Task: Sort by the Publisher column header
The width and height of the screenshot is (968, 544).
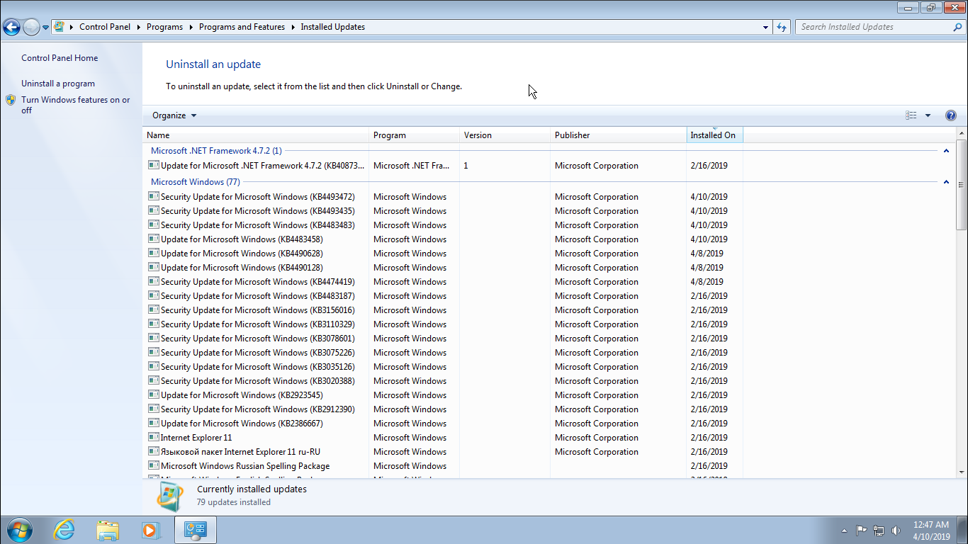Action: (x=619, y=135)
